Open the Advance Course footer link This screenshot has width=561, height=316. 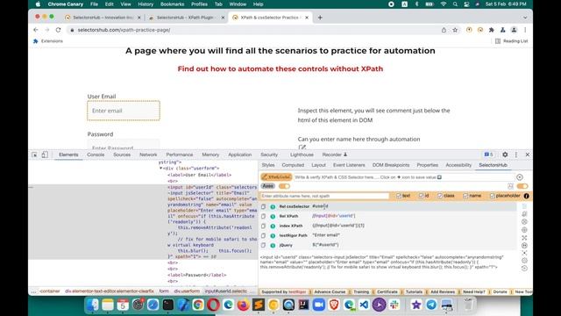pos(330,292)
